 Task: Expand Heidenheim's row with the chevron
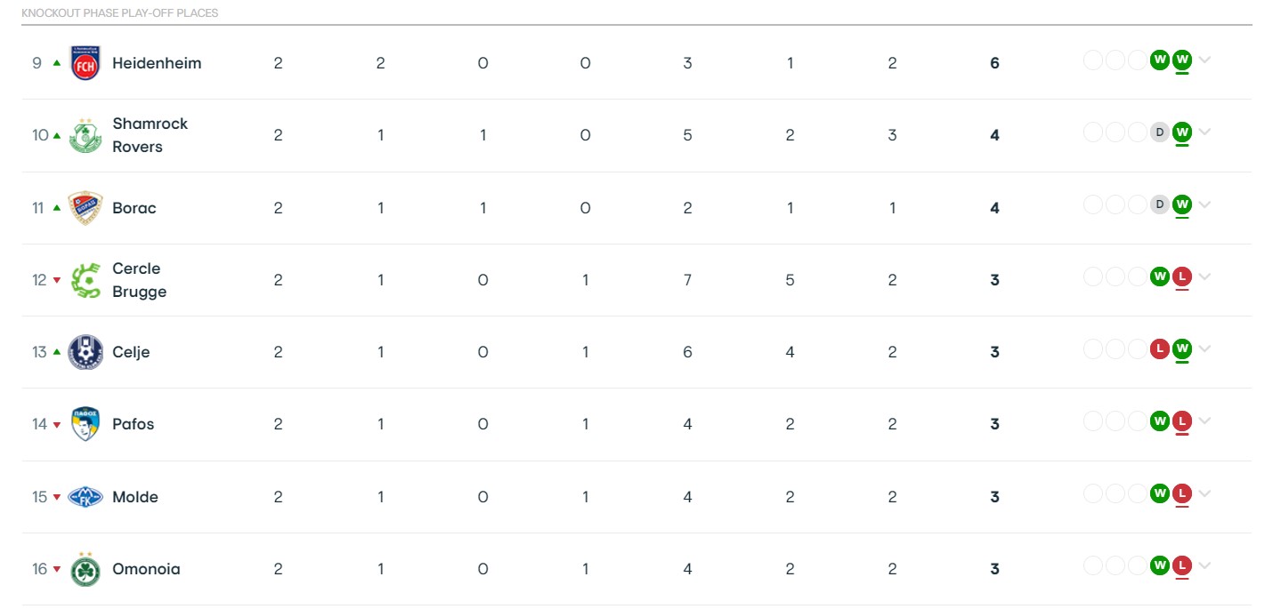1204,60
